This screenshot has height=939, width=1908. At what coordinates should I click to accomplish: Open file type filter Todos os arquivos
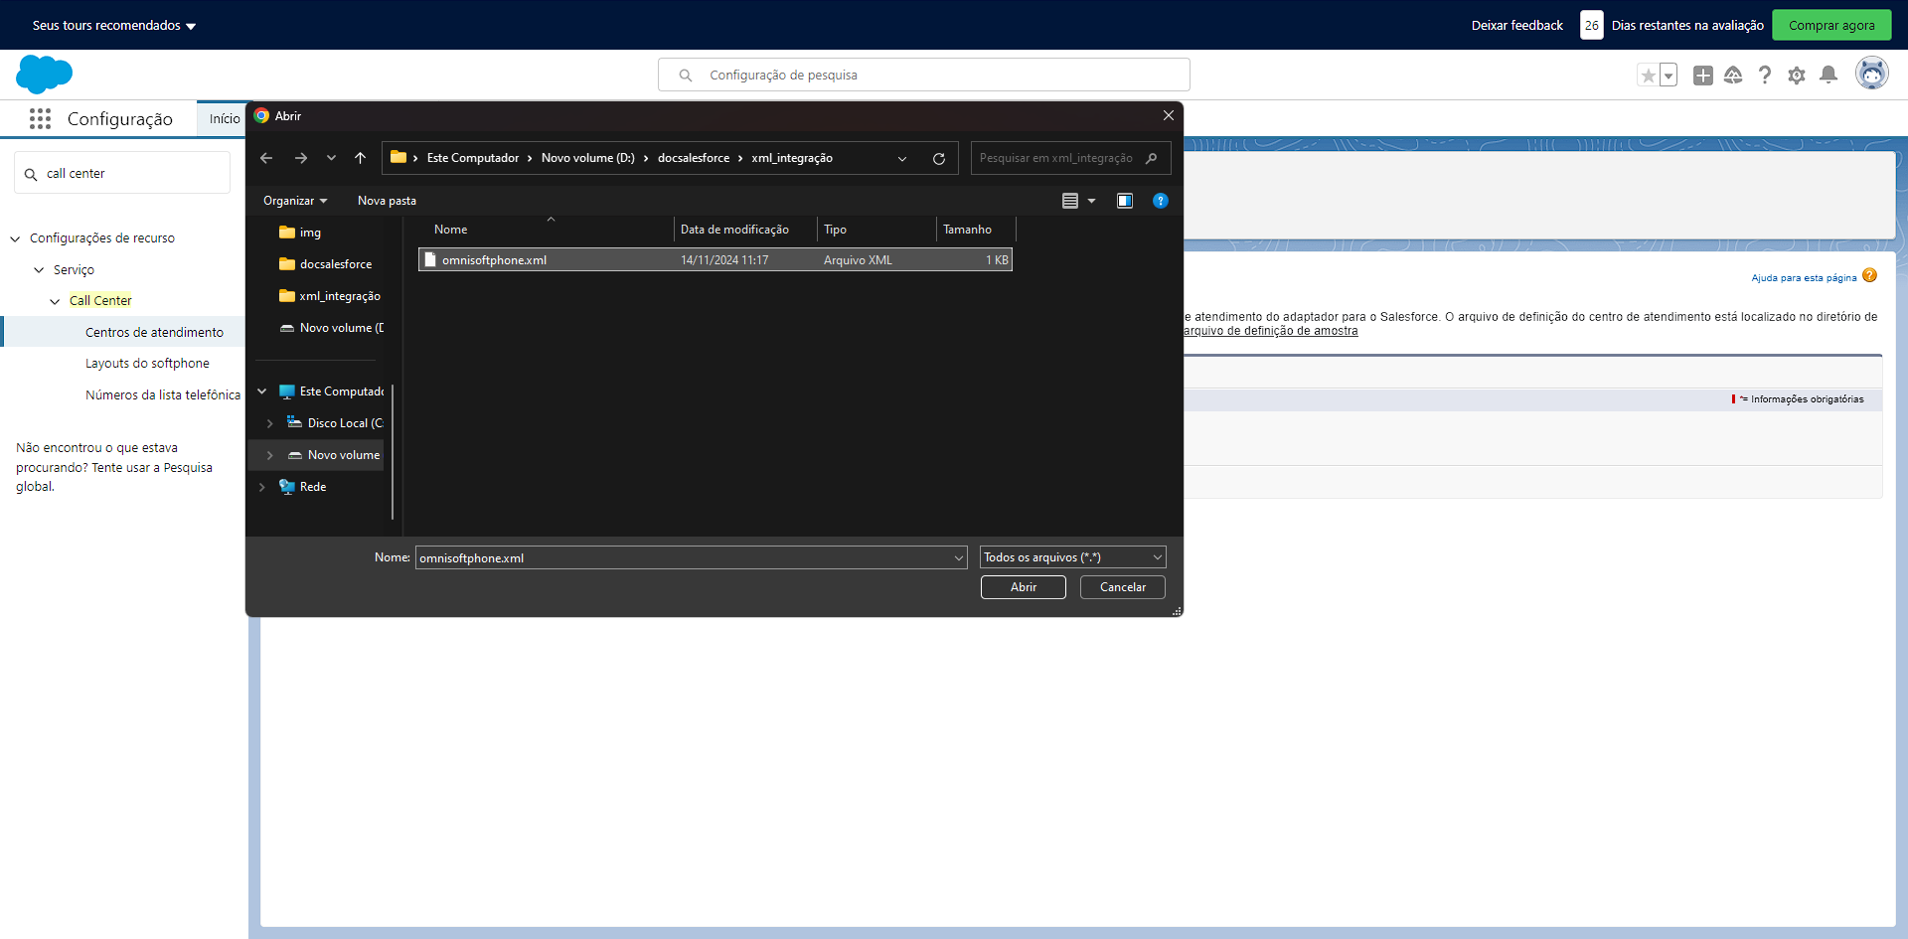click(1072, 557)
